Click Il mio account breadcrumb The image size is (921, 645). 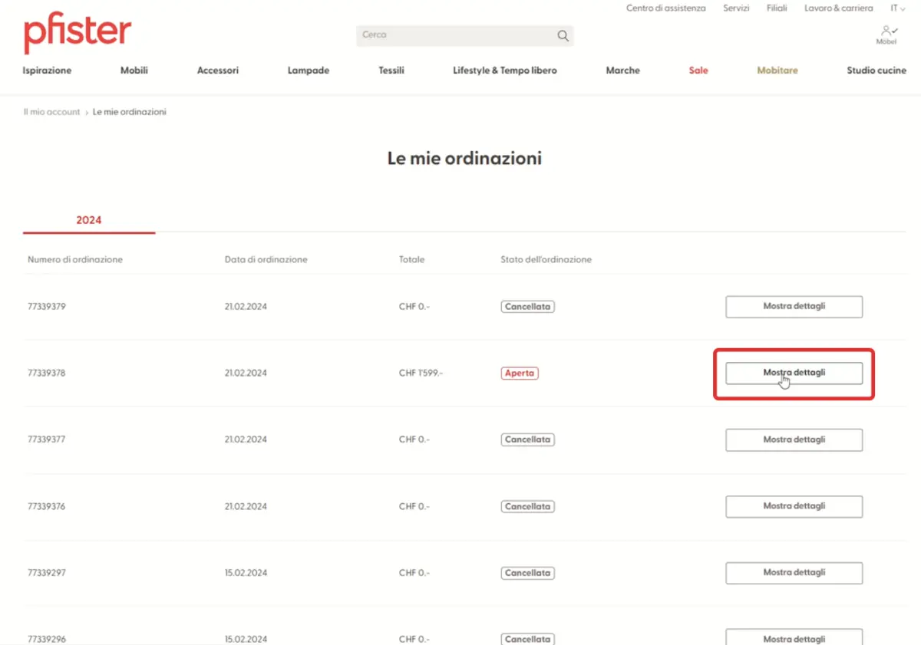51,112
